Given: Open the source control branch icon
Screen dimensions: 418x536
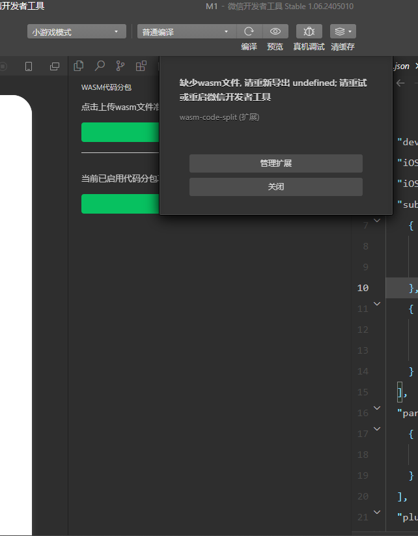Looking at the screenshot, I should (x=120, y=66).
